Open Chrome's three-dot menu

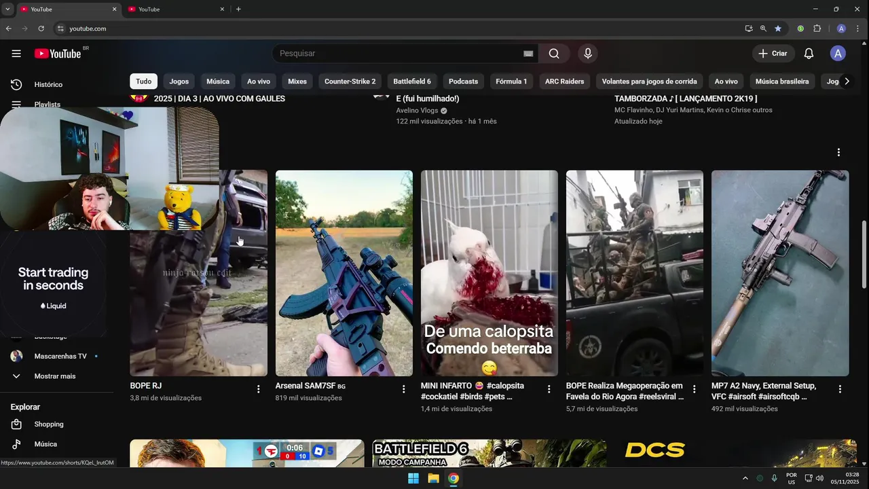[857, 29]
